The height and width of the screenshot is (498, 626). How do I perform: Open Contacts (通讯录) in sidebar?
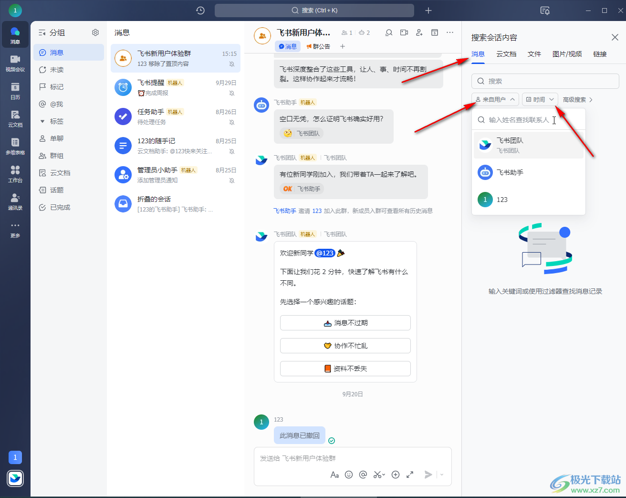coord(15,201)
